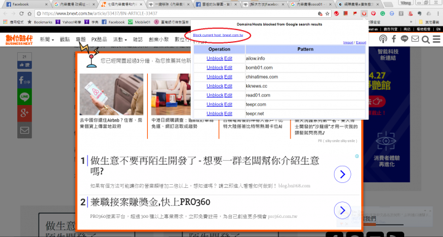Switch site language with EN link
Image resolution: width=443 pixels, height=237 pixels.
[438, 29]
